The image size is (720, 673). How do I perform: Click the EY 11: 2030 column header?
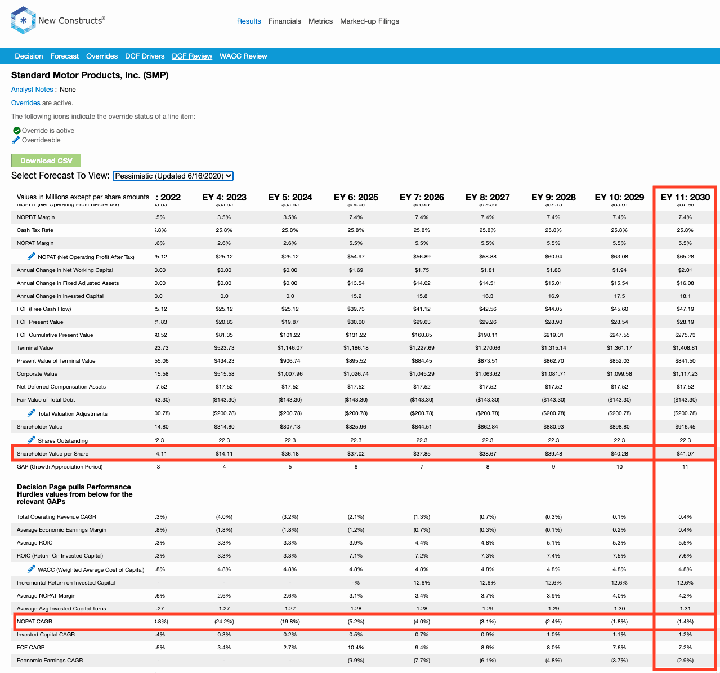[x=685, y=197]
